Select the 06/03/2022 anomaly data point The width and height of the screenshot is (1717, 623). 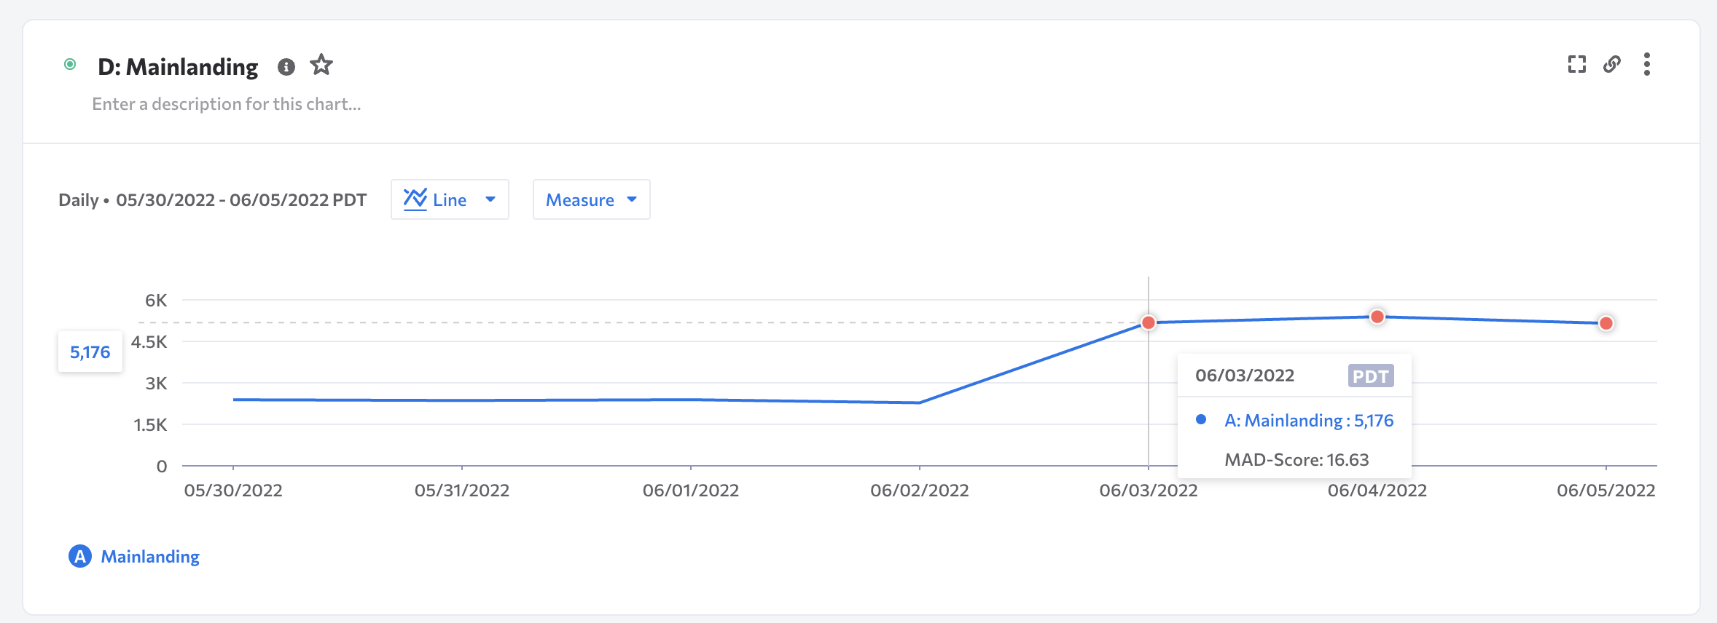click(x=1149, y=322)
